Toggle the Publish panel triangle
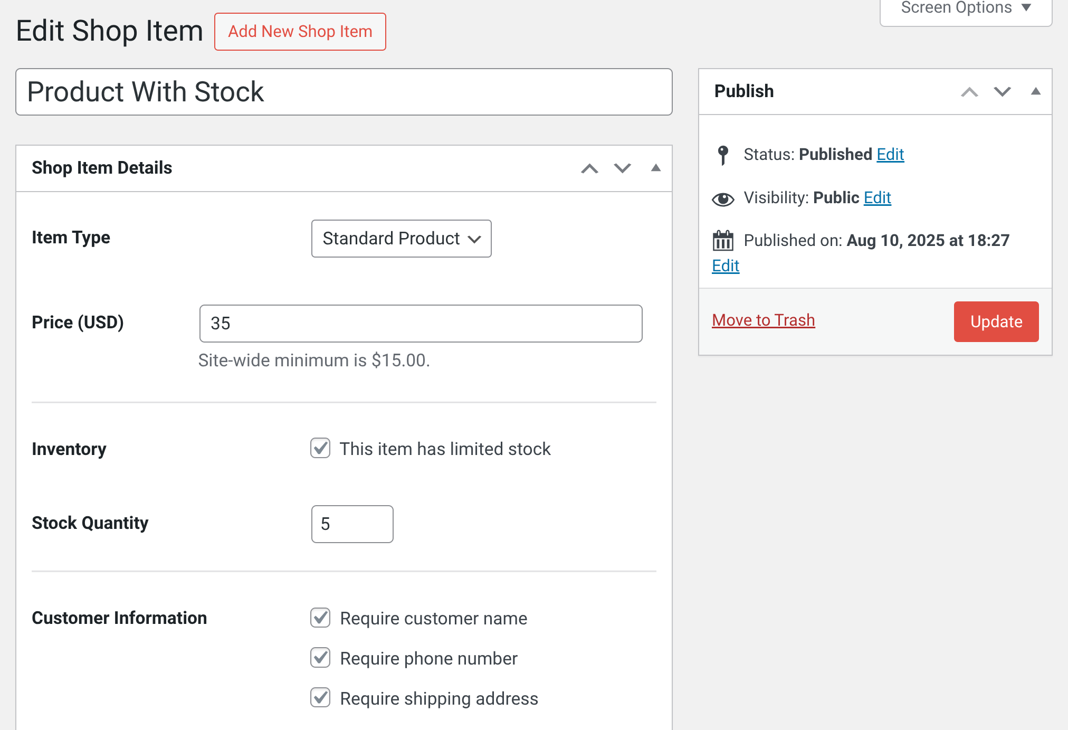 [x=1035, y=91]
